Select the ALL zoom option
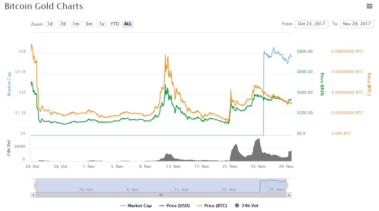Screen dimensions: 379x211 128,24
